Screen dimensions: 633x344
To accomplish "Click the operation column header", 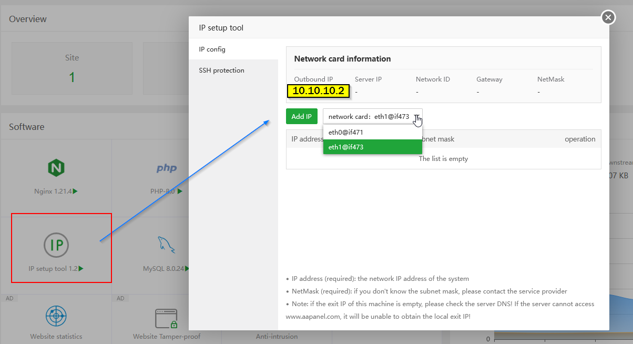I will tap(580, 139).
